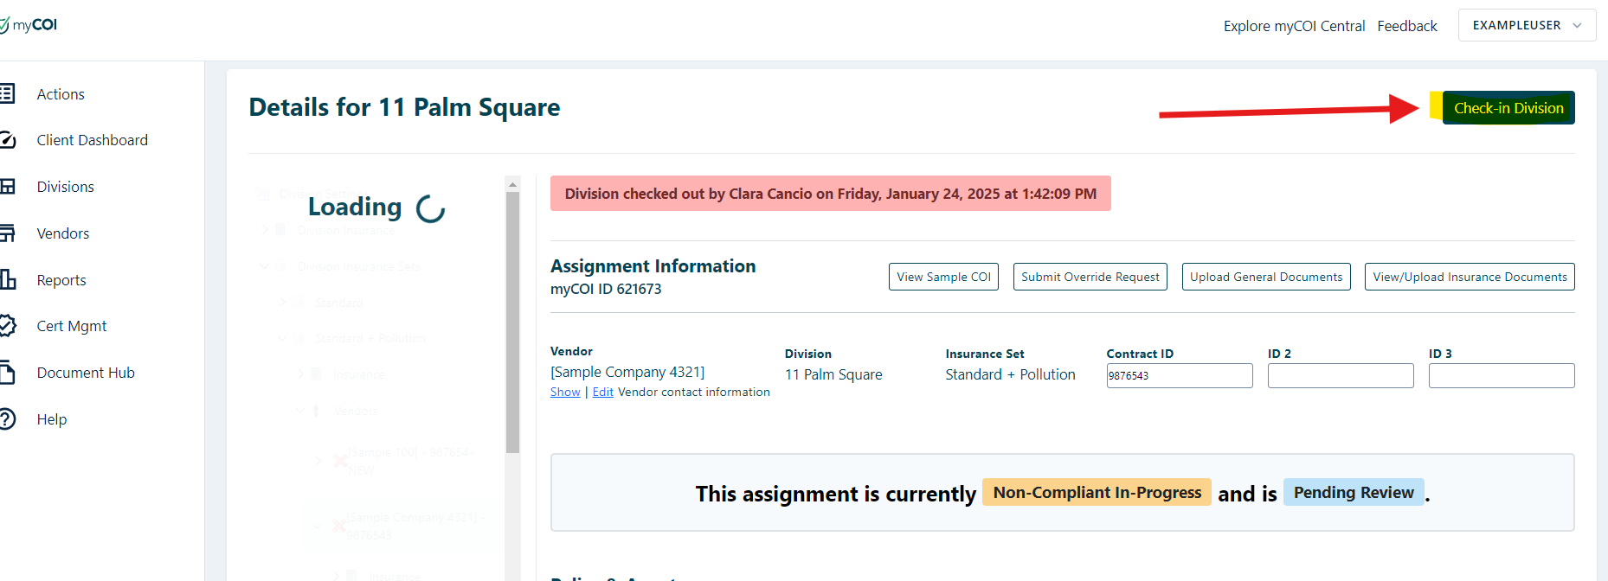Open the EXAMPLEUSER account dropdown
Image resolution: width=1608 pixels, height=581 pixels.
[x=1527, y=25]
